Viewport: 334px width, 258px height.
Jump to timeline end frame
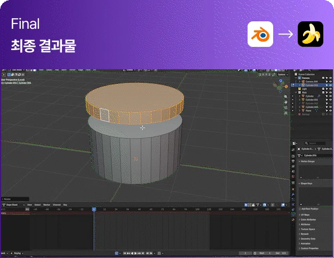[143, 253]
